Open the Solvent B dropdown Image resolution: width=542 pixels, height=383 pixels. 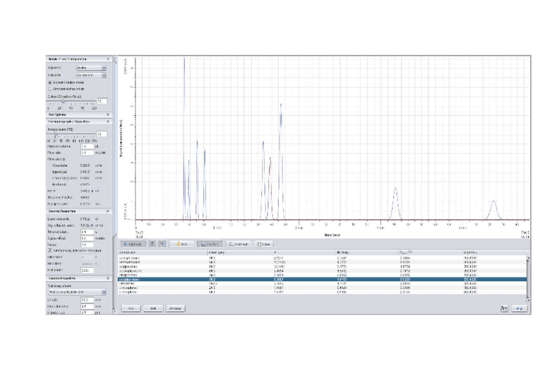[x=91, y=75]
